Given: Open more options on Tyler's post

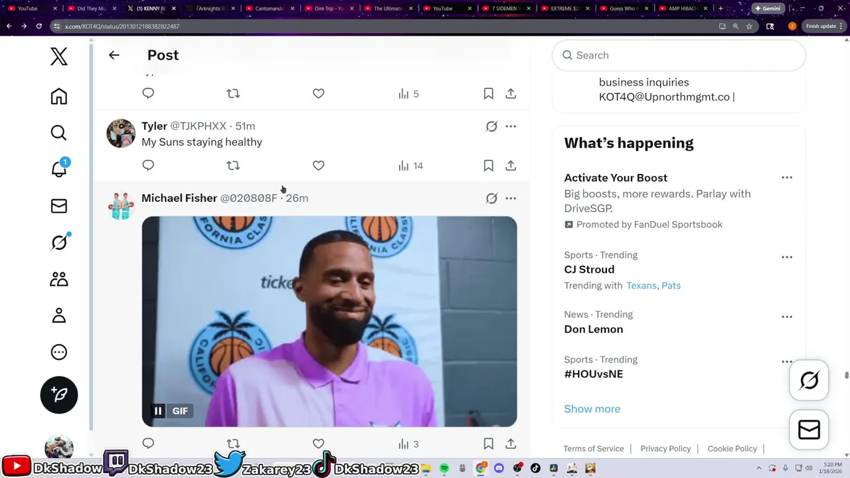Looking at the screenshot, I should click(x=511, y=126).
